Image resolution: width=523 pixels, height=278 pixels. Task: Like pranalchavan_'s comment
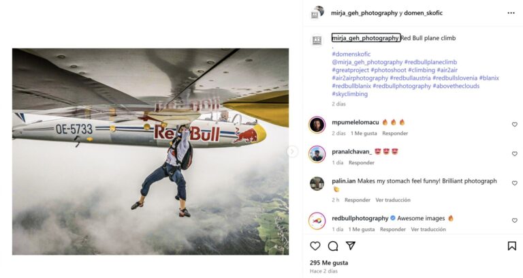tap(514, 154)
